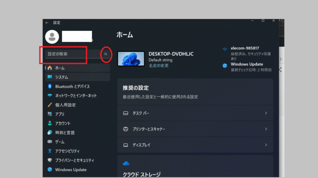The height and width of the screenshot is (178, 318).
Task: Open プリンターとスキャナー settings row
Action: point(195,129)
